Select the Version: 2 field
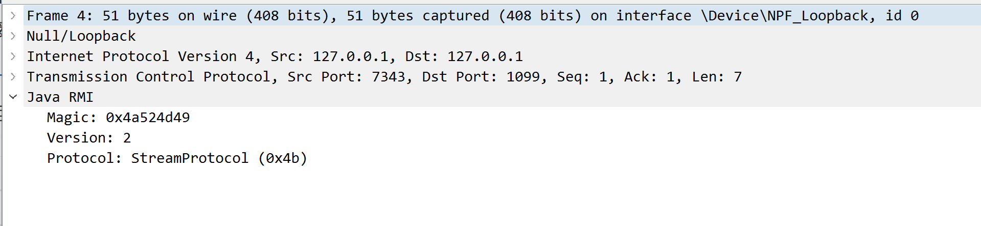Screen dimensions: 981x226 tap(89, 138)
